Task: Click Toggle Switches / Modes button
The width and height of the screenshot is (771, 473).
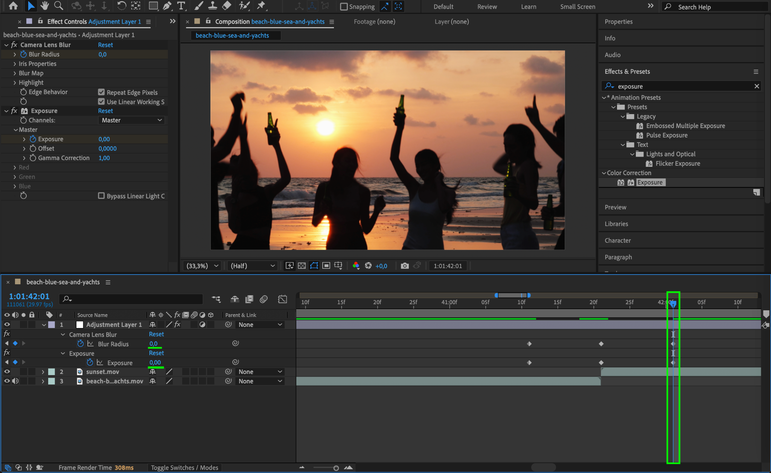Action: [x=184, y=467]
